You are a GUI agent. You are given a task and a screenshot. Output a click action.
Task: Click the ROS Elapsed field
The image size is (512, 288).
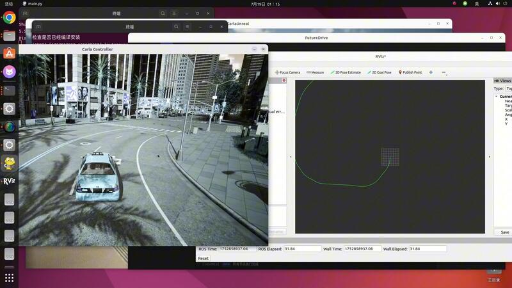[303, 248]
